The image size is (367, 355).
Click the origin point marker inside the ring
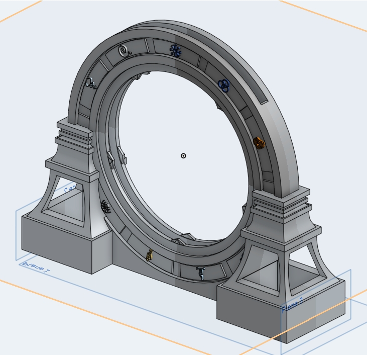(x=184, y=156)
